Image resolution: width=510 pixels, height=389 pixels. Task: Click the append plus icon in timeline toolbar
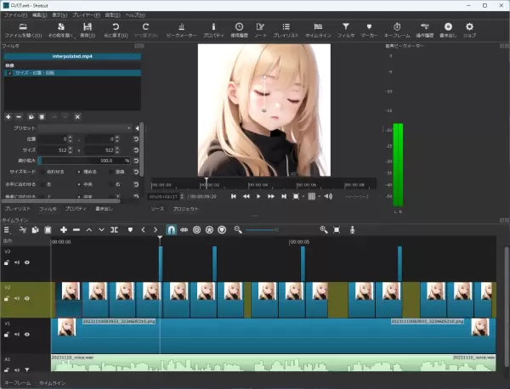64,230
